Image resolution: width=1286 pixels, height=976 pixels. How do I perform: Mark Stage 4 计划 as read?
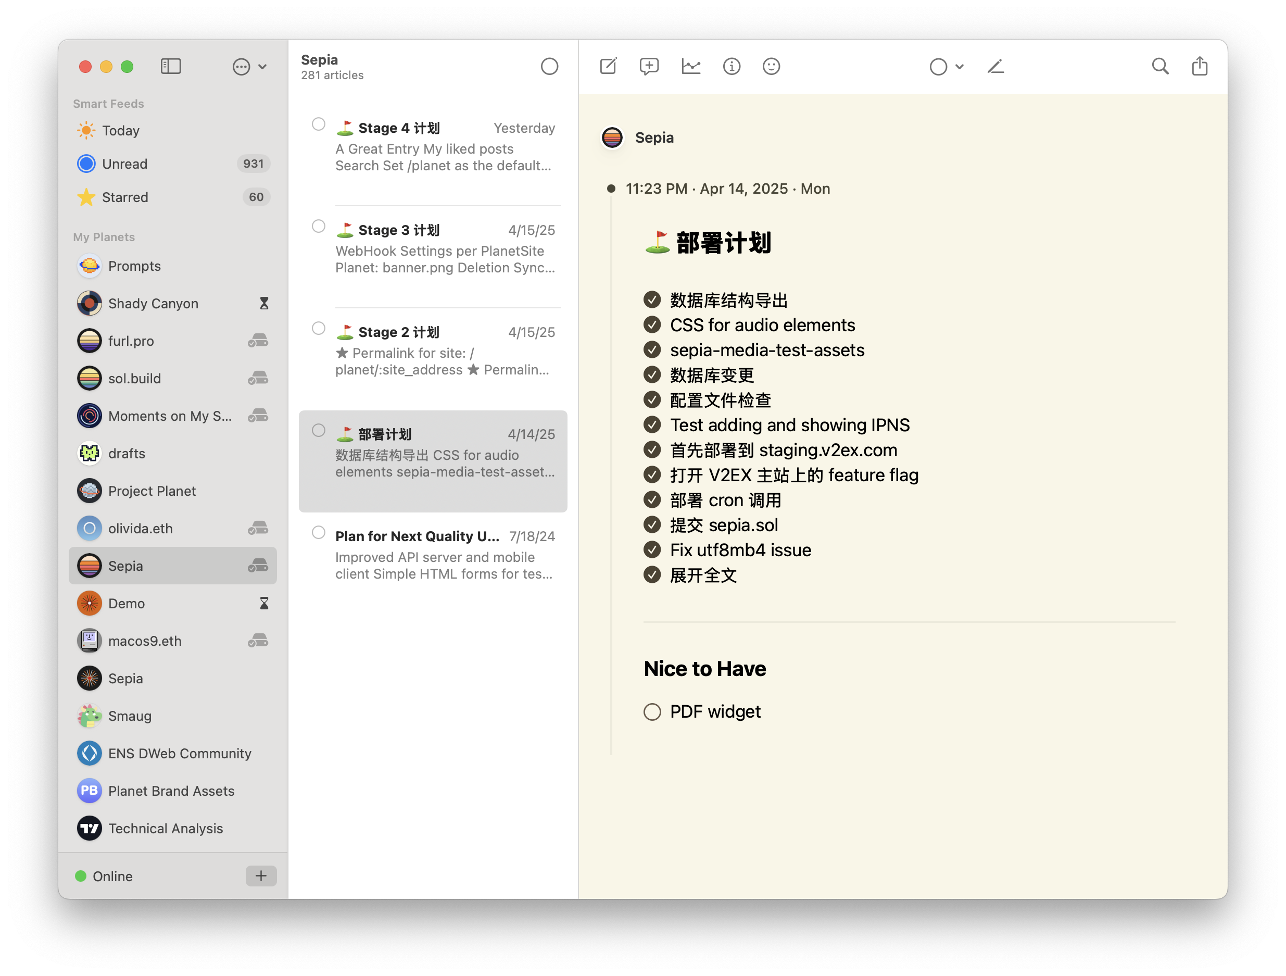[319, 124]
